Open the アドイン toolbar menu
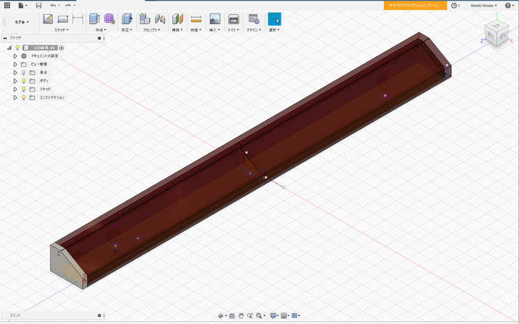Viewport: 519px width, 324px height. coord(253,30)
